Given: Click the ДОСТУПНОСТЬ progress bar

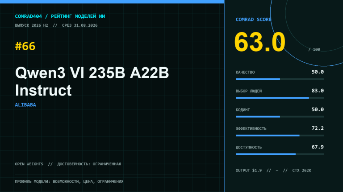Looking at the screenshot, I should tap(280, 154).
